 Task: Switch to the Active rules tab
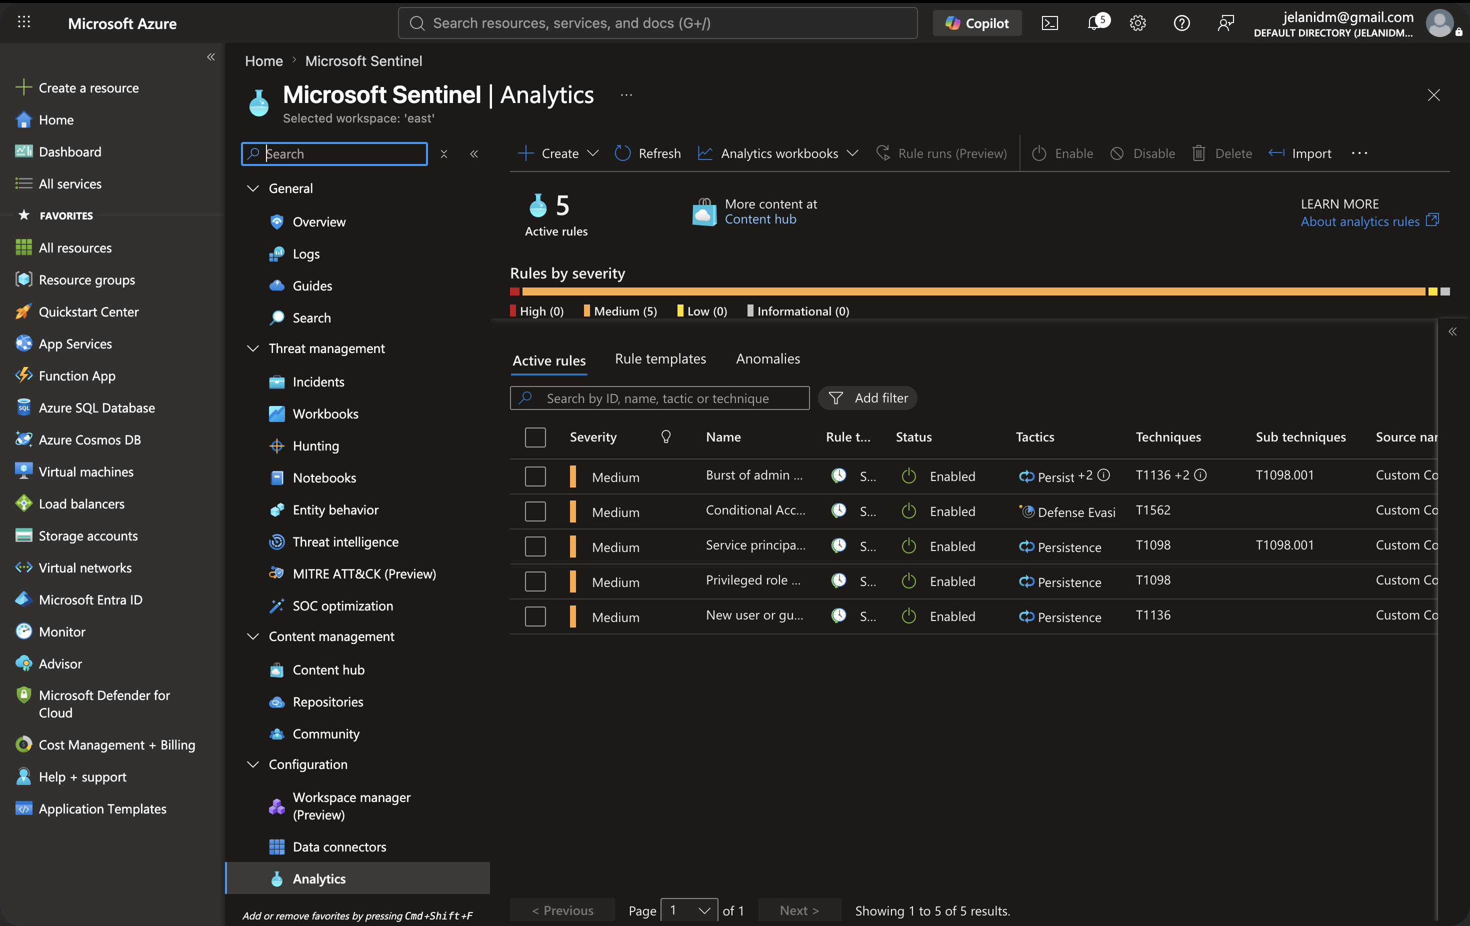click(x=549, y=361)
